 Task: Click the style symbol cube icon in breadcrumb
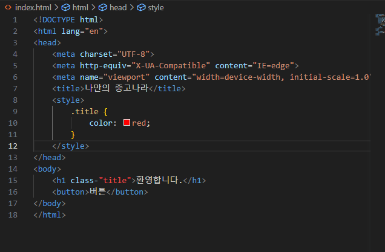tap(141, 8)
